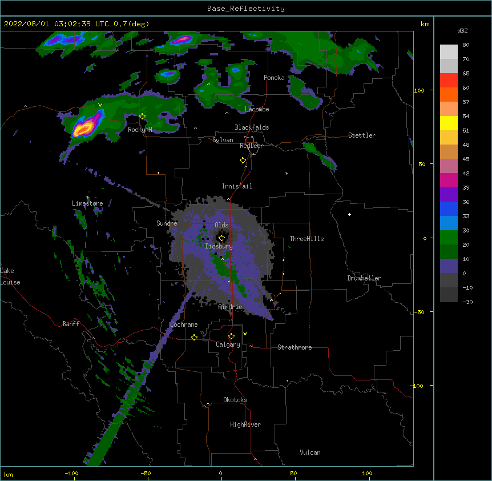Click the 50 tick on the bottom axis
Viewport: 492px width, 481px height.
[293, 473]
